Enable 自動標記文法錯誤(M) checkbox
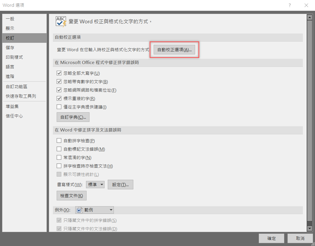The width and height of the screenshot is (315, 246). [x=59, y=149]
